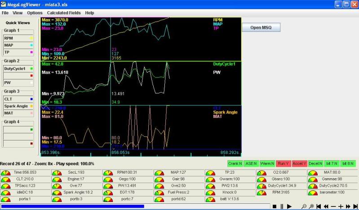Click the gauge icon beside EGT:178
The width and height of the screenshot is (359, 210).
tap(108, 193)
